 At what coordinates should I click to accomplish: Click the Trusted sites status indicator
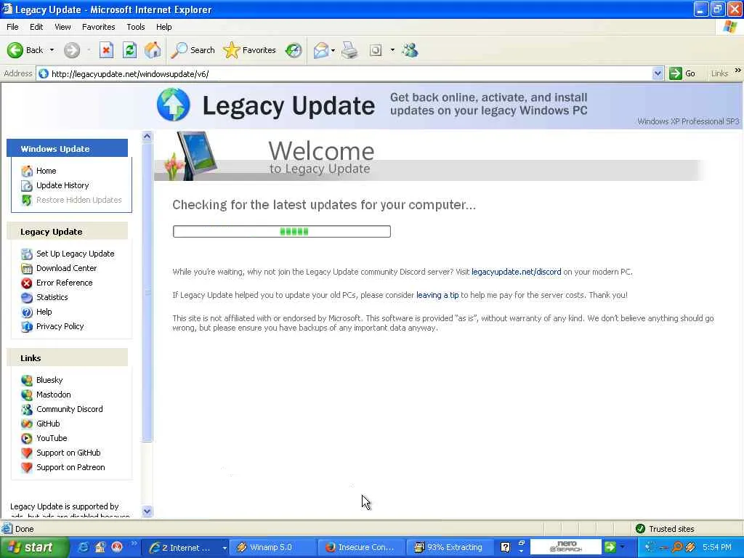pyautogui.click(x=665, y=529)
